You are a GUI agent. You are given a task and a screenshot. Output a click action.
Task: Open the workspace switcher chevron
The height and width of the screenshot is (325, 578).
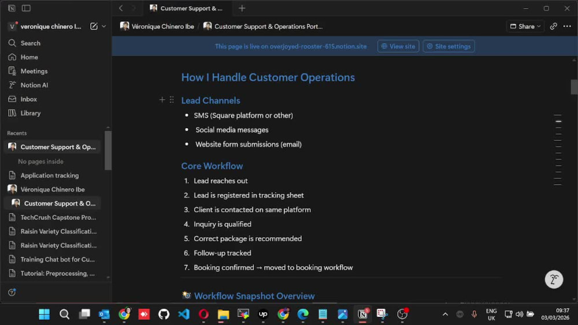tap(104, 26)
